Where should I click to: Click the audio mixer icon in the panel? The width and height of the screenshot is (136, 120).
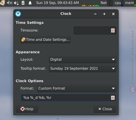pos(10,3)
